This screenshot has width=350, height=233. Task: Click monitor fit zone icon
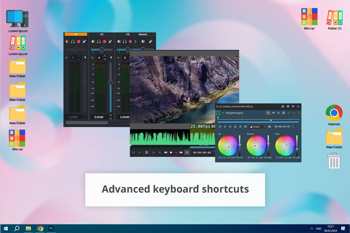[147, 153]
